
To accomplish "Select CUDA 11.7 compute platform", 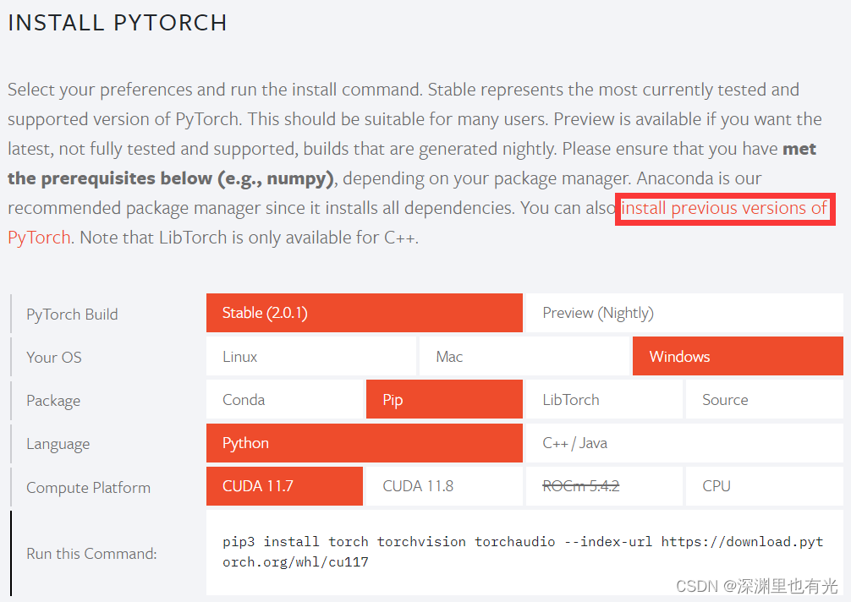I will click(284, 485).
